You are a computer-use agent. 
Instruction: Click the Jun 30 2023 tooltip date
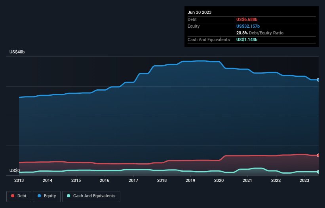(200, 12)
